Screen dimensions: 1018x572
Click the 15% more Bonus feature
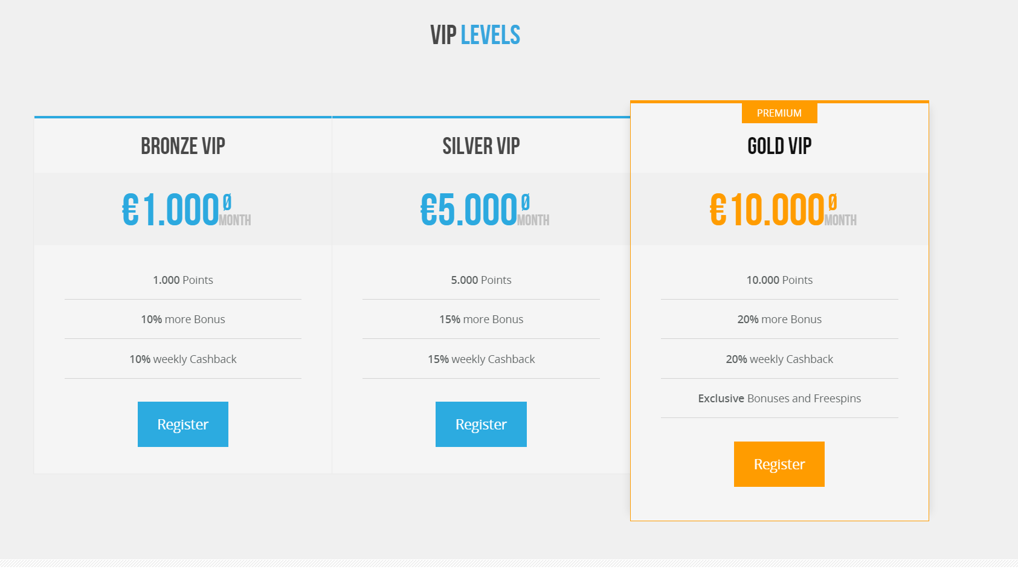(x=481, y=319)
